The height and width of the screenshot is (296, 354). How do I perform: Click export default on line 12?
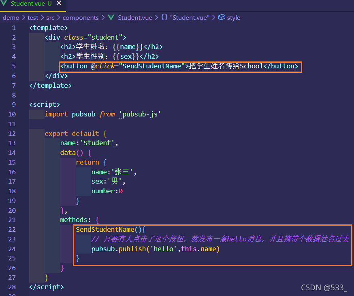[72, 134]
